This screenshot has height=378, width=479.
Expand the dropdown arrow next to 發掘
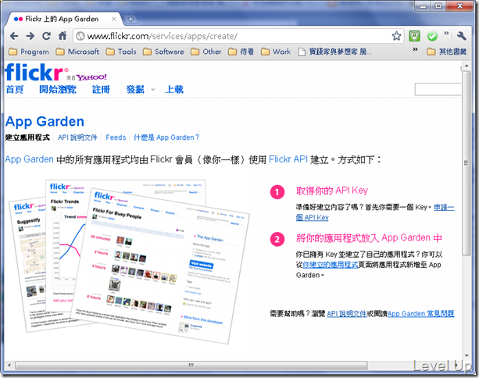(152, 90)
